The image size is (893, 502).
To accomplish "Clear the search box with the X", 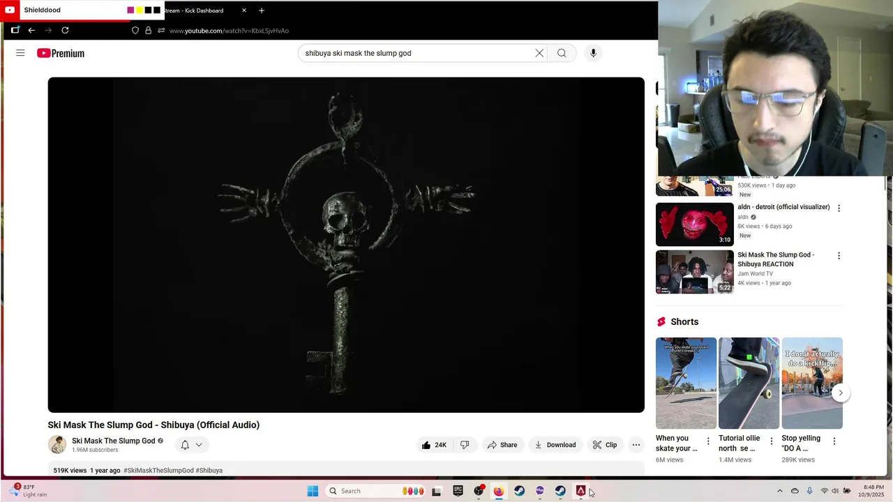I will [539, 53].
